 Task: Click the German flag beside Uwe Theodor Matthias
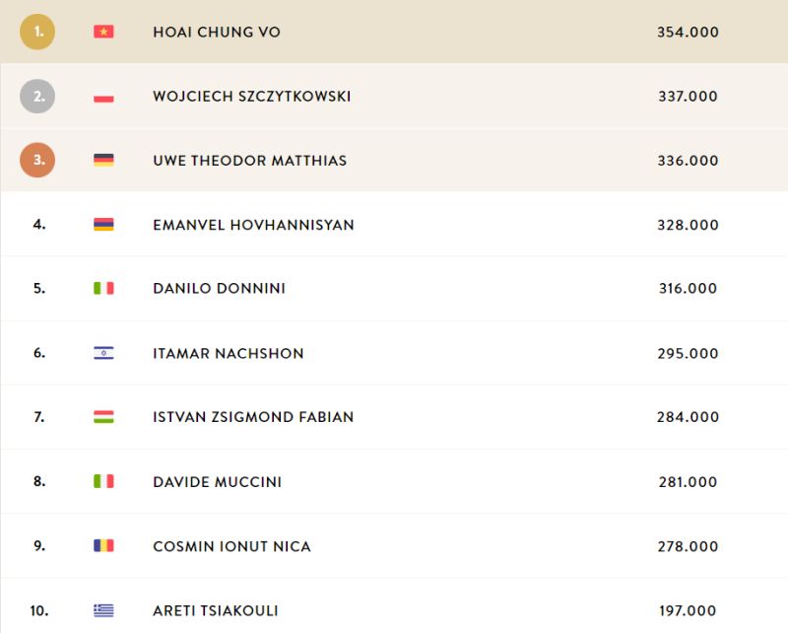(x=103, y=160)
